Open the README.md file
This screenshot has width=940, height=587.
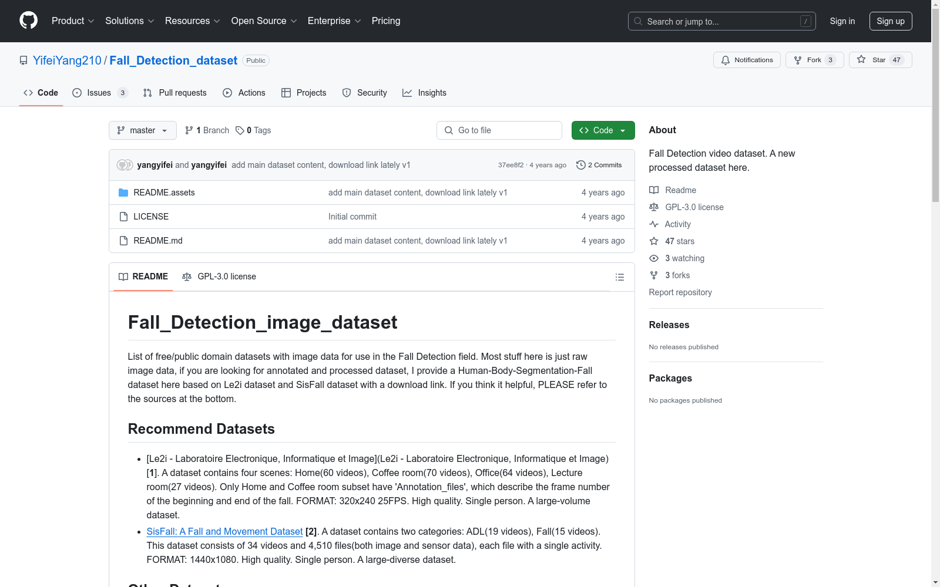click(158, 241)
